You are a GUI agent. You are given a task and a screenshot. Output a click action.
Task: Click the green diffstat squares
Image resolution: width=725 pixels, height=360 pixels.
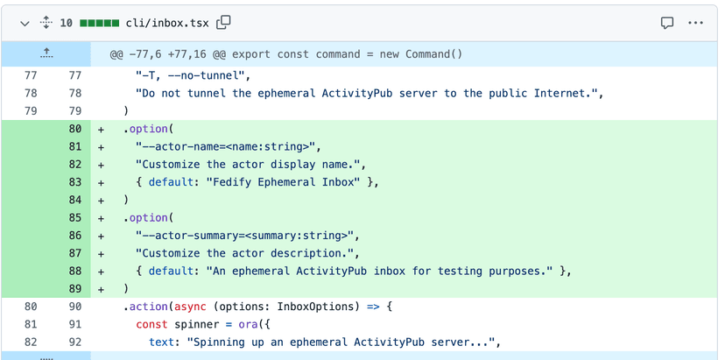pos(98,23)
